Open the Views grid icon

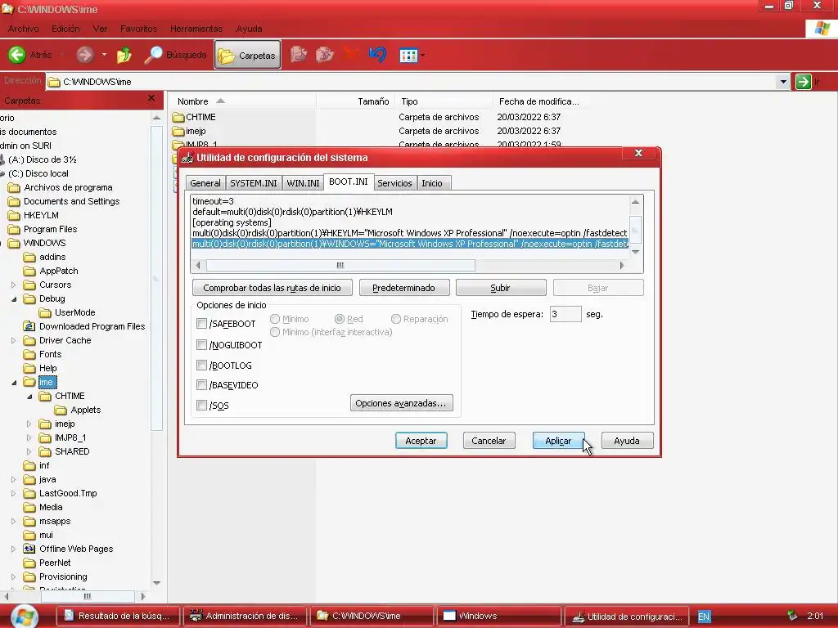[x=408, y=55]
